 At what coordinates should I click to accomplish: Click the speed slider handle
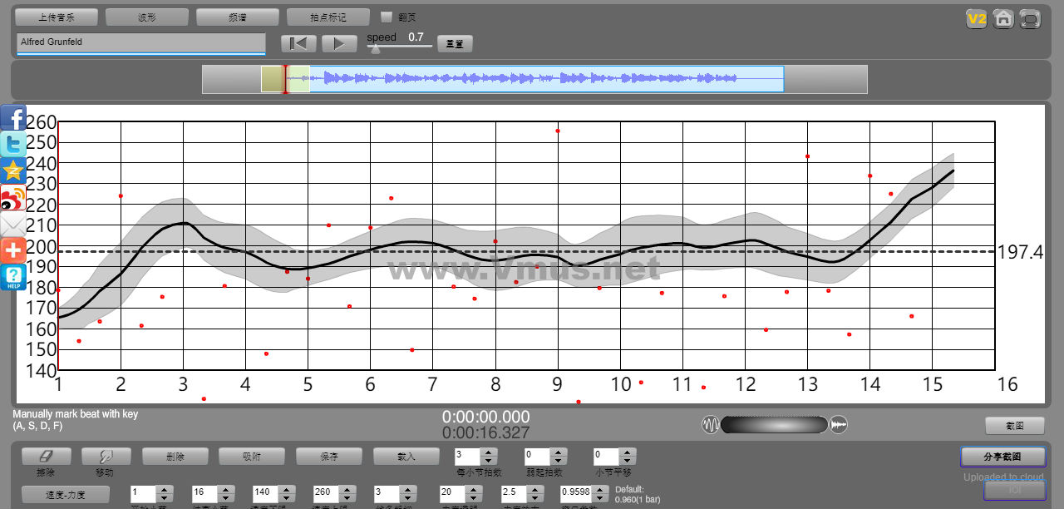coord(376,49)
